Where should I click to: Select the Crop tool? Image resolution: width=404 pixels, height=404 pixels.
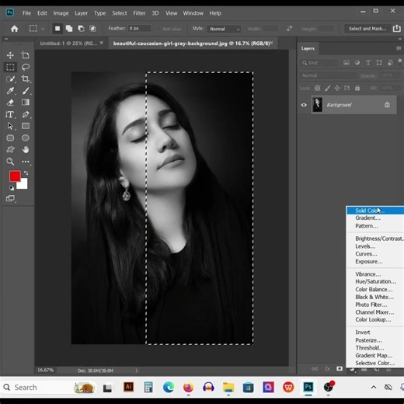25,78
